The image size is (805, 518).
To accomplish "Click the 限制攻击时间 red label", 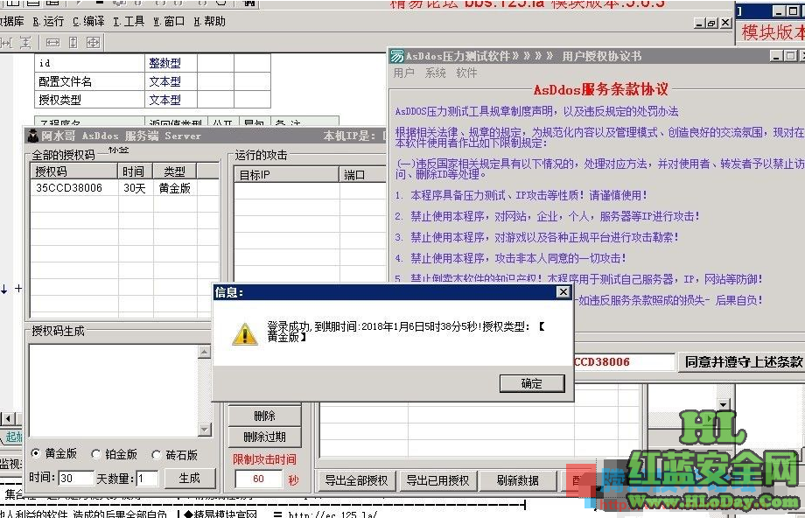I will [x=264, y=459].
